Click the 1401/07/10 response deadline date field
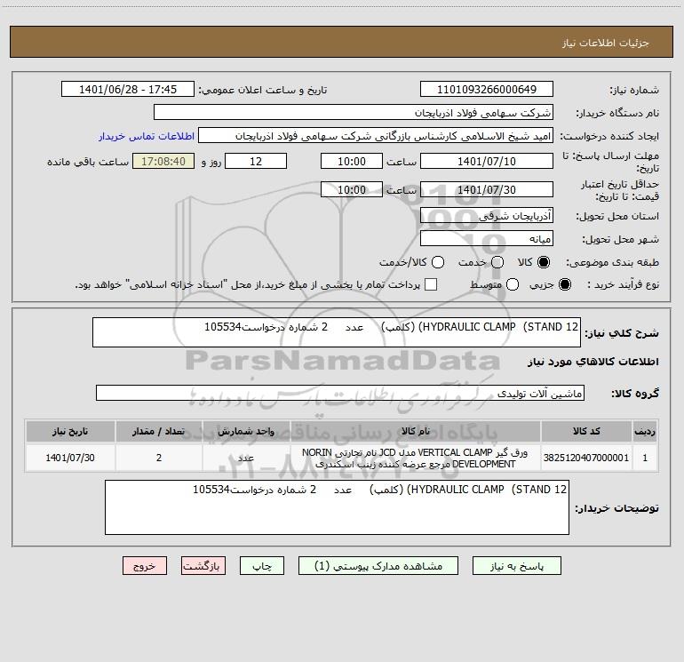The height and width of the screenshot is (662, 684). (x=487, y=161)
